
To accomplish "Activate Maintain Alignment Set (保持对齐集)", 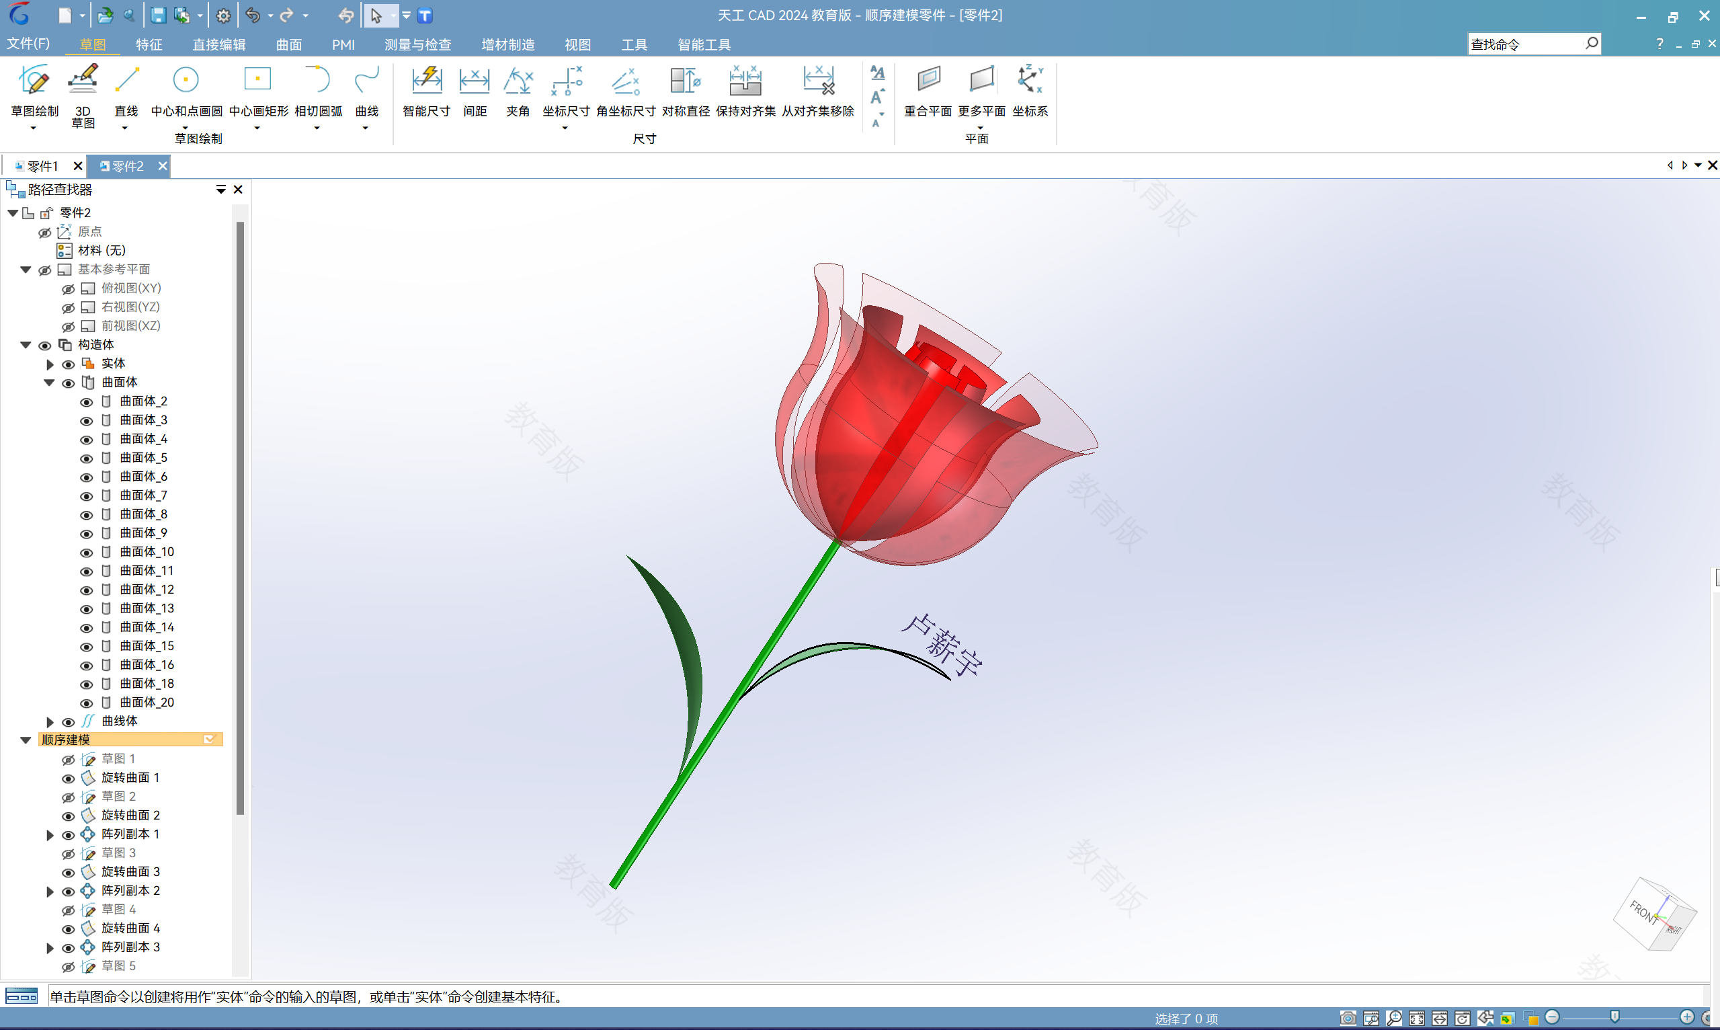I will pyautogui.click(x=746, y=91).
